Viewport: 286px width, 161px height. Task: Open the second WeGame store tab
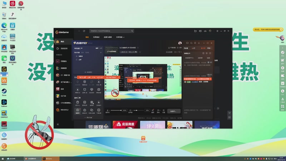point(96,37)
